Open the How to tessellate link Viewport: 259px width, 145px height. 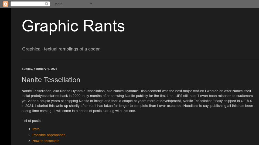coord(46,141)
